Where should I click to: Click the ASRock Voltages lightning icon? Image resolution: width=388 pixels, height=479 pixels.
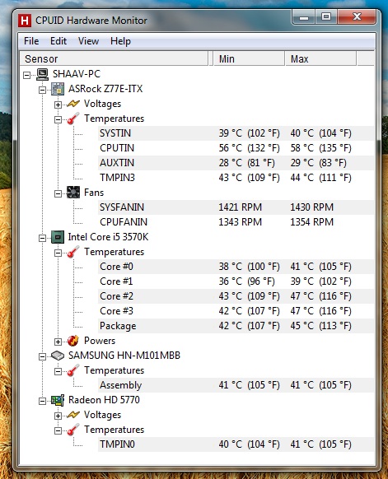73,104
